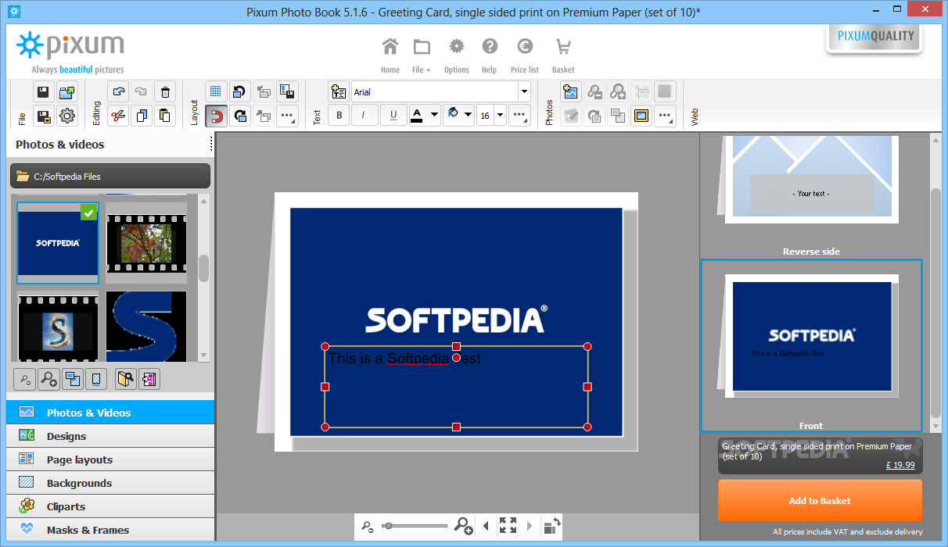Toggle italic text formatting

pos(364,116)
